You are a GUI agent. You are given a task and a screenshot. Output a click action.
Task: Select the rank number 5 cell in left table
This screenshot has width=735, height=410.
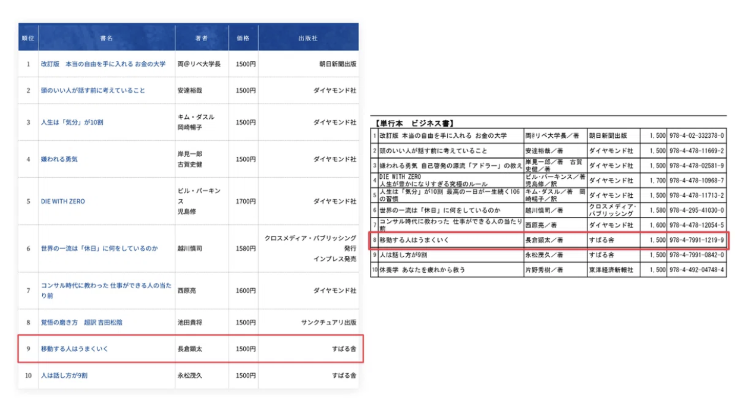point(28,201)
